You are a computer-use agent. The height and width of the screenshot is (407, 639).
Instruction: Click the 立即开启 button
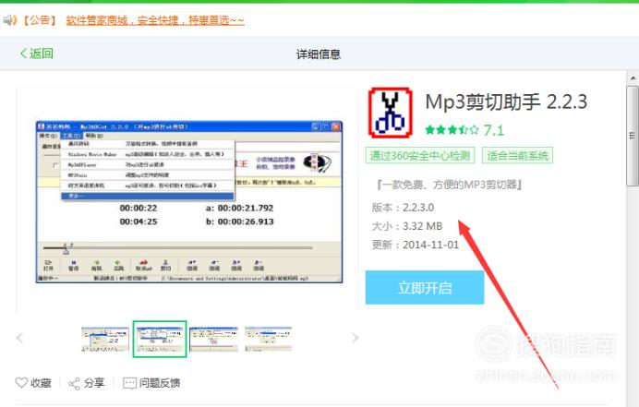point(425,288)
